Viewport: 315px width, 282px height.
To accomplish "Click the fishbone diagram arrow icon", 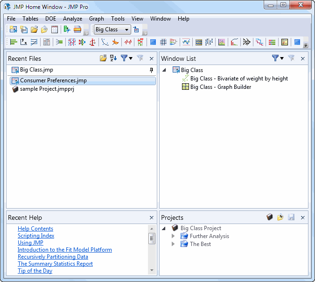I will click(x=247, y=42).
